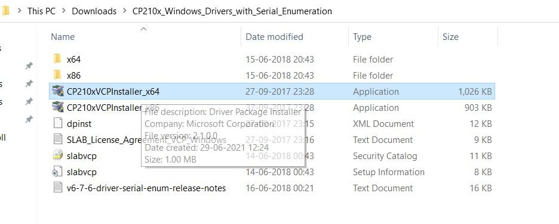Sort files by Size column header
This screenshot has height=224, width=559.
point(450,36)
